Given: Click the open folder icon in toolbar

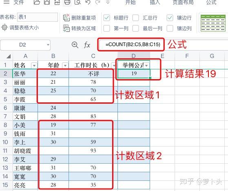Looking at the screenshot, I should tap(37, 2).
